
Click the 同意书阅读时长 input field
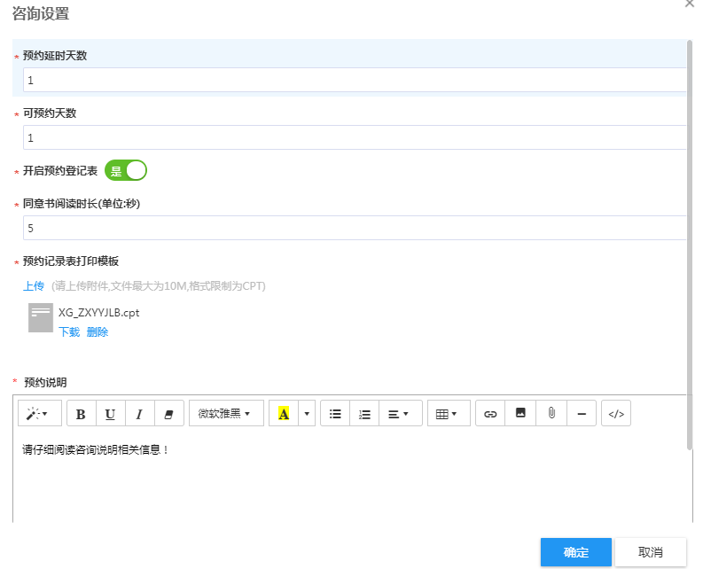click(x=355, y=228)
